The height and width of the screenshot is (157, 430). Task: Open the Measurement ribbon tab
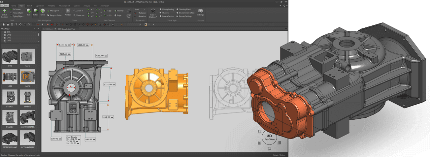64,6
